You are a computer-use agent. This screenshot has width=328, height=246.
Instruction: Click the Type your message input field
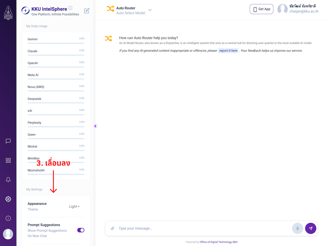coord(204,228)
